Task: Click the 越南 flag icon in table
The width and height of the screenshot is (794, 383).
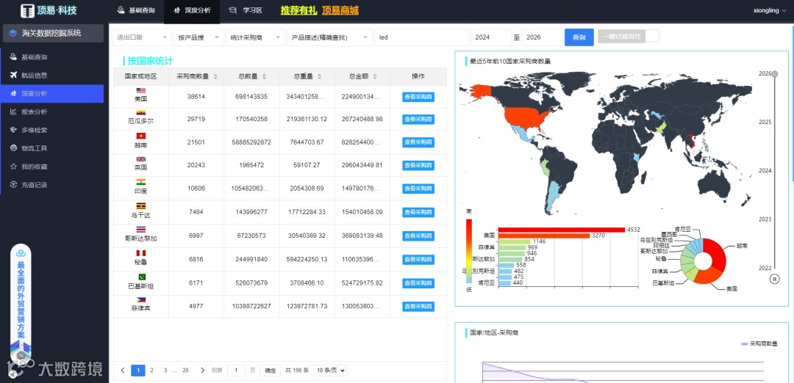Action: 140,136
